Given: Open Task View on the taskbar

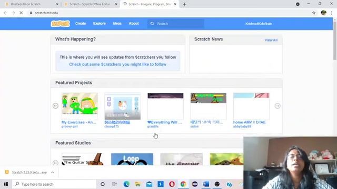Looking at the screenshot, I should coord(114,184).
